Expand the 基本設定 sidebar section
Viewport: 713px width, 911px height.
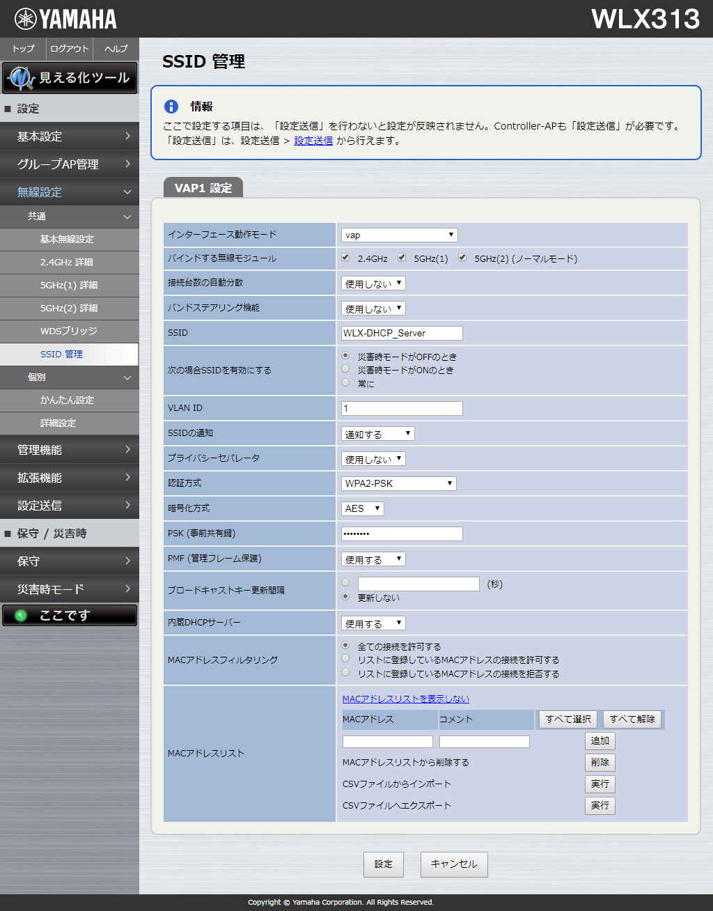(70, 137)
